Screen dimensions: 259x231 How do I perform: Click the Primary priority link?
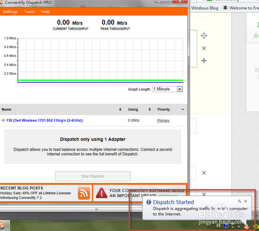pyautogui.click(x=163, y=121)
